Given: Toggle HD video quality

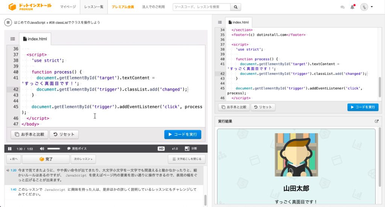Looking at the screenshot, I should coord(161,149).
